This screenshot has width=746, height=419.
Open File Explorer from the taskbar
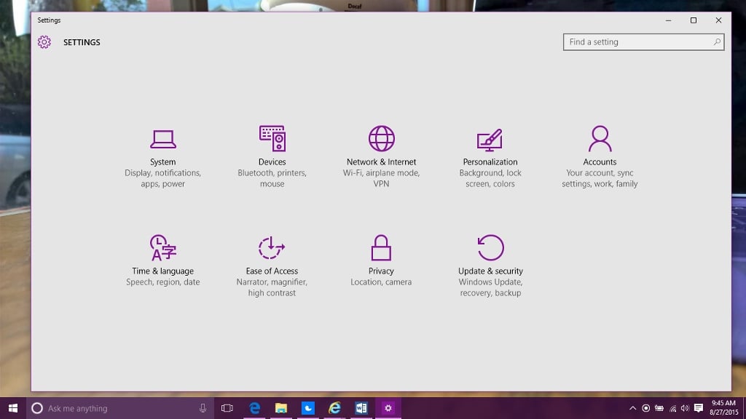[x=281, y=408]
